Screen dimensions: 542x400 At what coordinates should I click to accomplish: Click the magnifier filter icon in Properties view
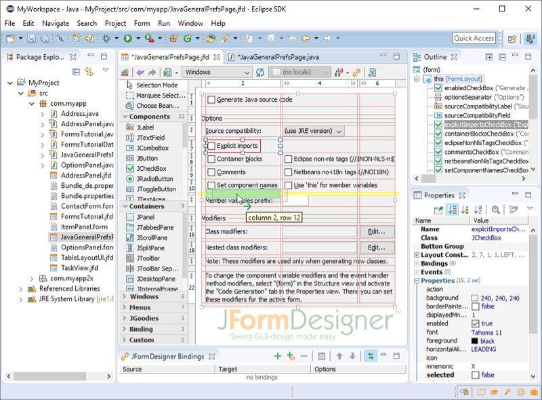(x=495, y=209)
